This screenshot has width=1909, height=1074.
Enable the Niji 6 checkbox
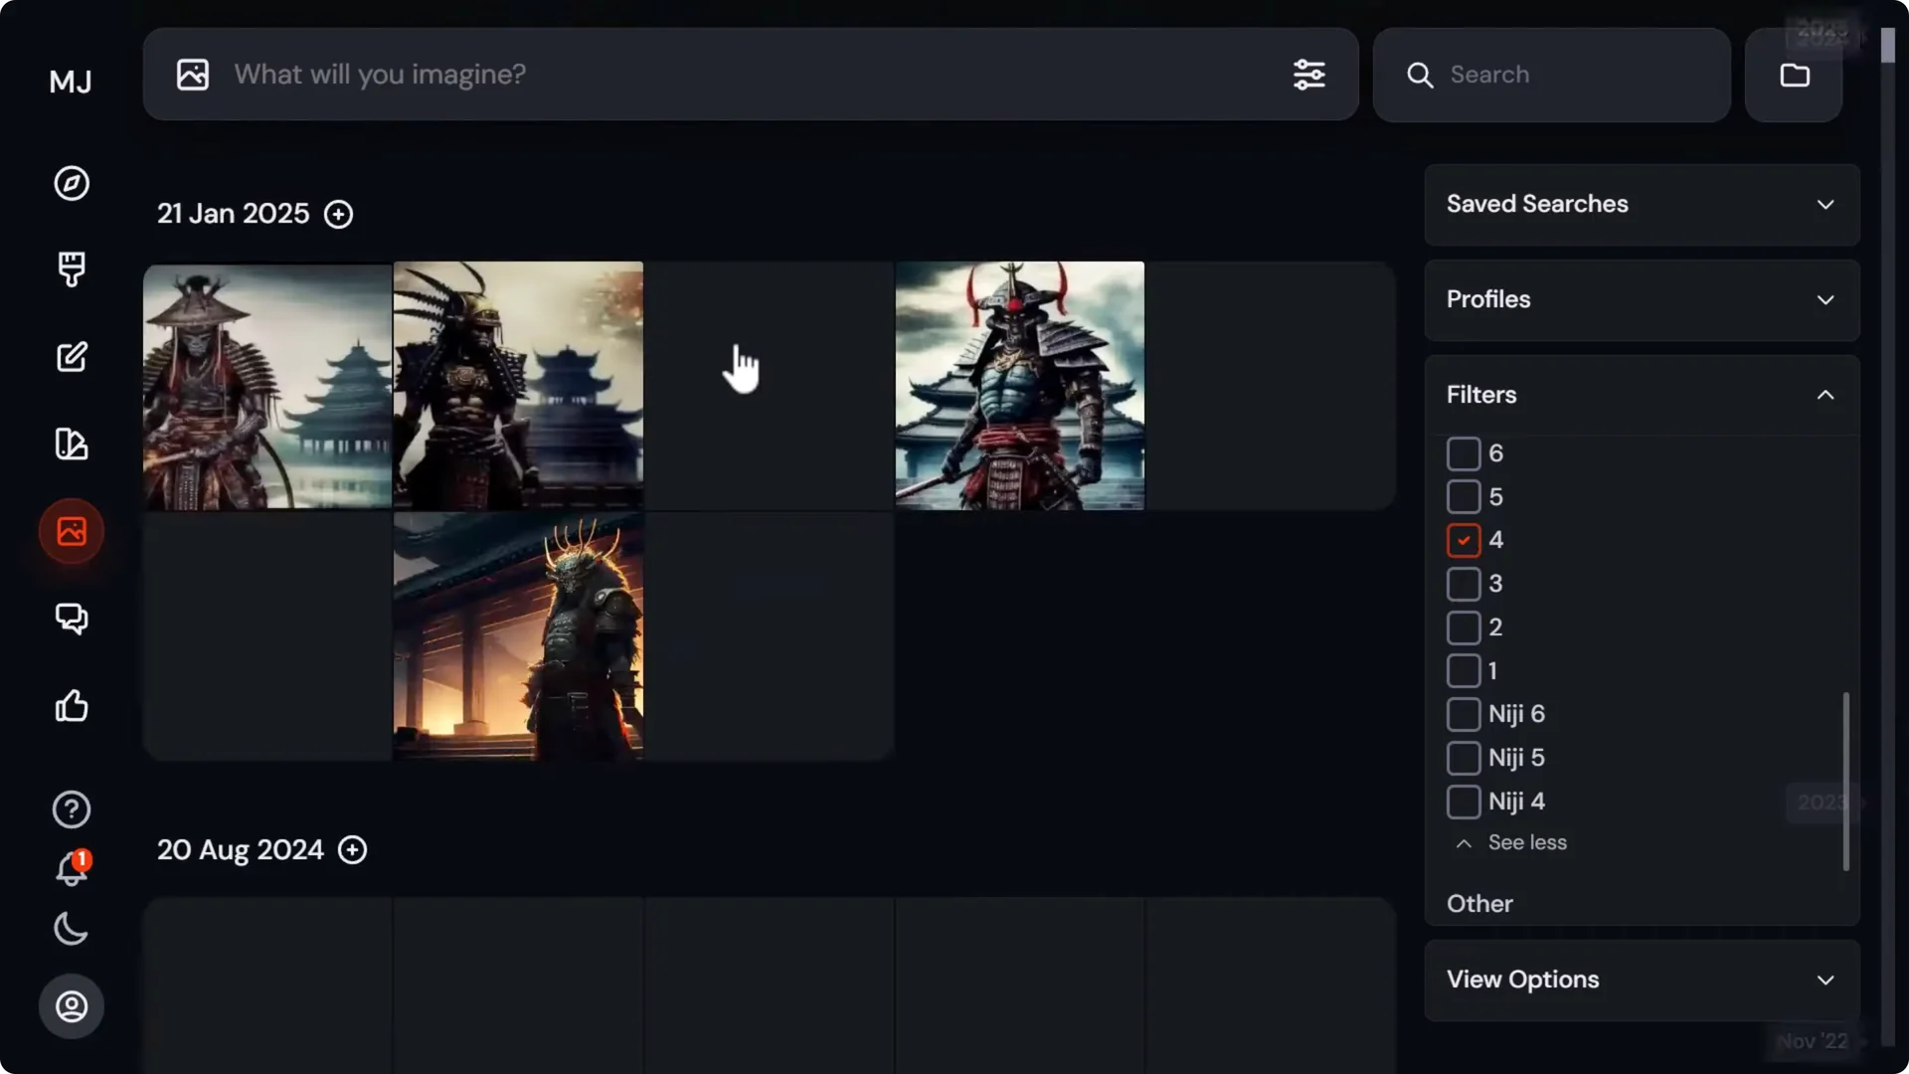click(x=1463, y=714)
